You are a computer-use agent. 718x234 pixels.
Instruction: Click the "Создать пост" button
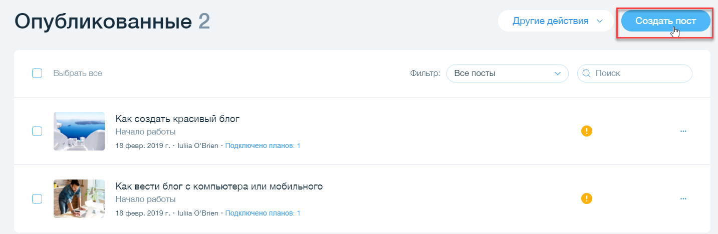(665, 21)
